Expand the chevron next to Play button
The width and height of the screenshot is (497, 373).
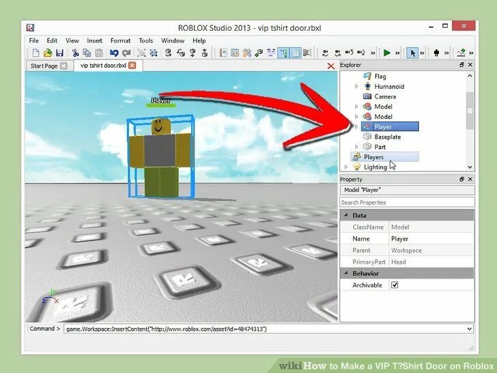coord(397,53)
